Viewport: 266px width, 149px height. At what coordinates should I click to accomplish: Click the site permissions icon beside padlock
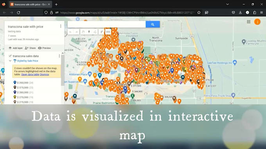(x=57, y=12)
